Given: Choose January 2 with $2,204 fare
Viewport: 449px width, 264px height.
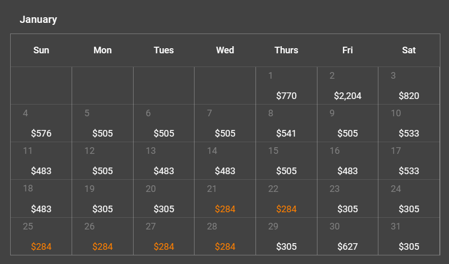Looking at the screenshot, I should tap(347, 86).
